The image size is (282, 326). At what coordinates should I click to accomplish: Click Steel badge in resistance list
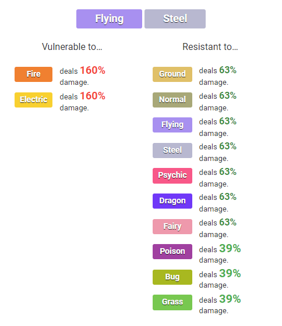(172, 151)
